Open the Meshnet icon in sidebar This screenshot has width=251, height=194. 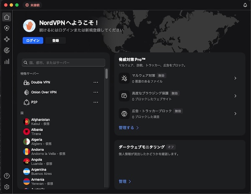pos(7,39)
